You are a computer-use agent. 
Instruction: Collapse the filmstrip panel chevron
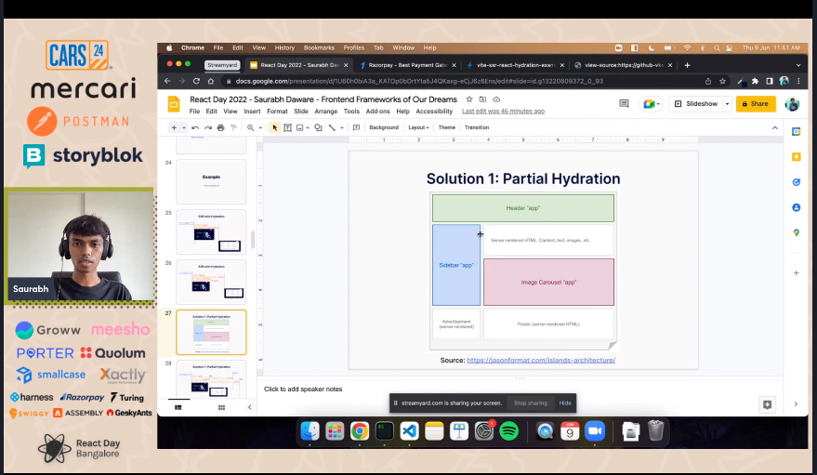[x=250, y=407]
